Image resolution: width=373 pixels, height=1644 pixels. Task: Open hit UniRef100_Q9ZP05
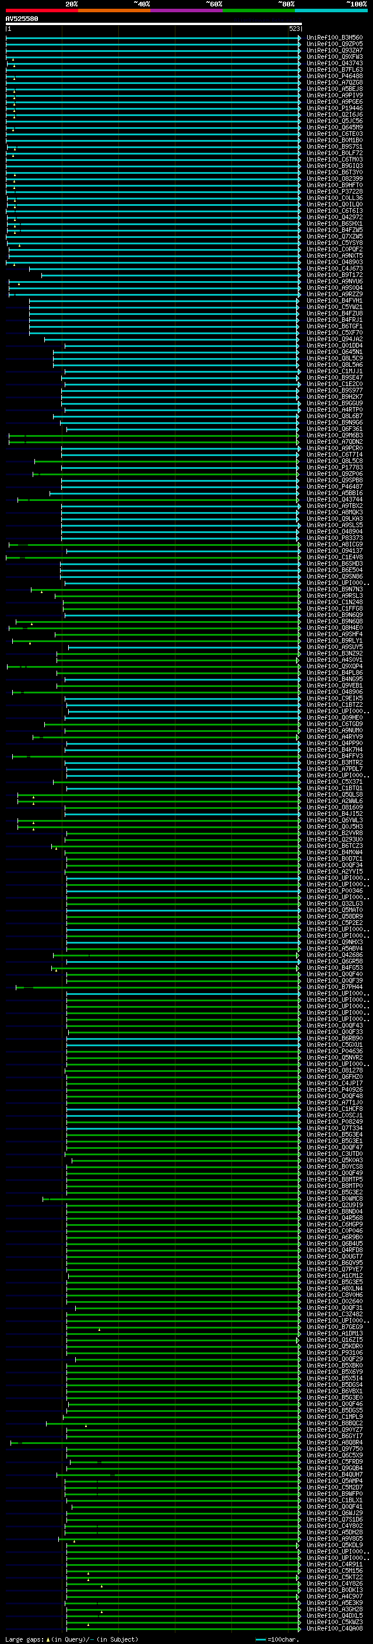(334, 44)
